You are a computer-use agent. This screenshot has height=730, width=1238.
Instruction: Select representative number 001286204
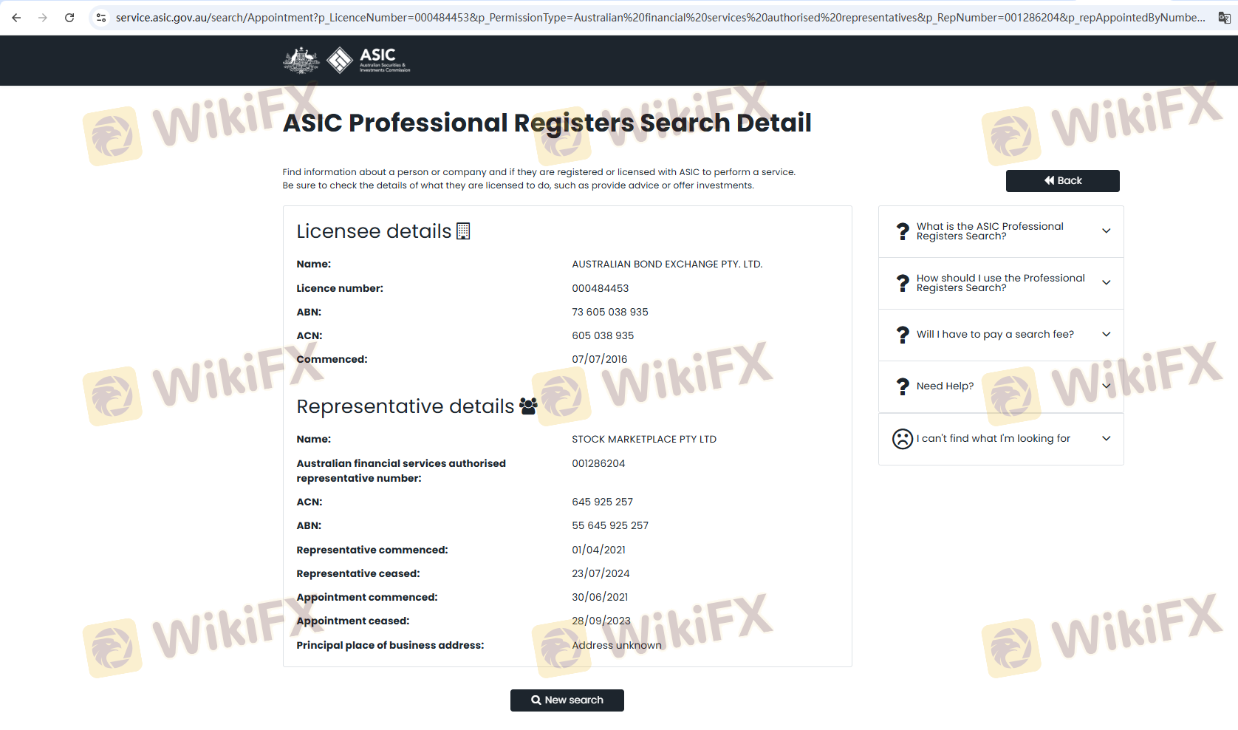coord(598,463)
